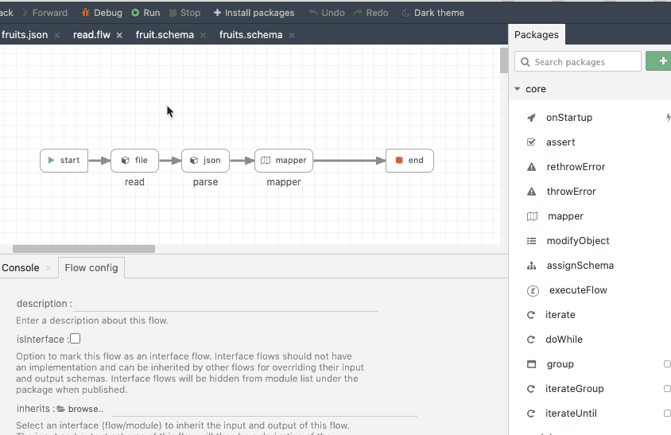Image resolution: width=671 pixels, height=435 pixels.
Task: Click the canvas vertical scrollbar thumb
Action: tap(504, 60)
